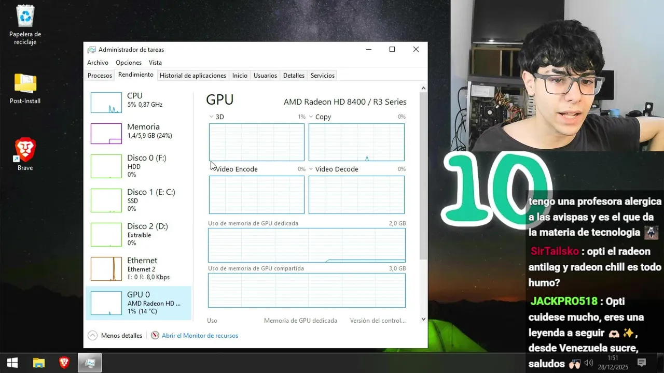Click the Monitor de recursos gauge icon
Screen dimensions: 664x373
click(x=155, y=336)
